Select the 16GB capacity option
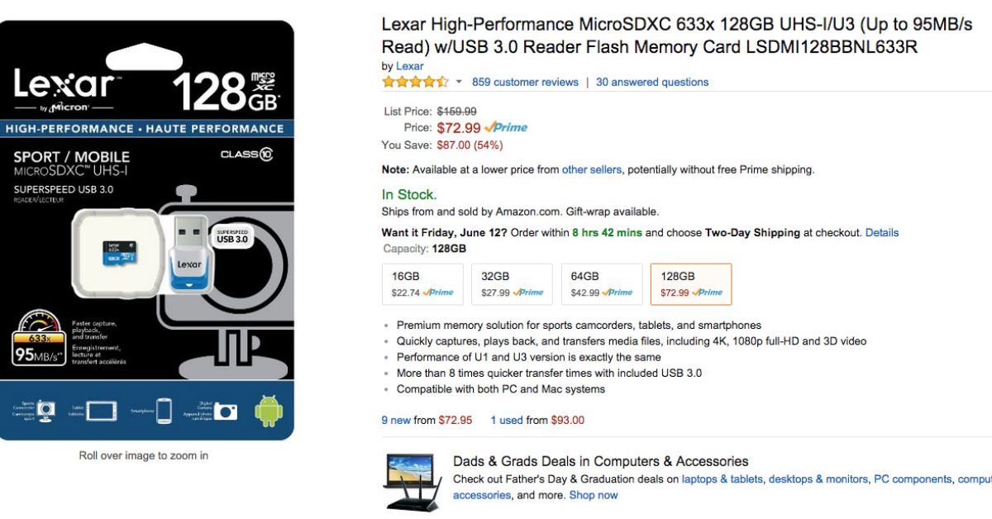992x519 pixels. pos(422,283)
